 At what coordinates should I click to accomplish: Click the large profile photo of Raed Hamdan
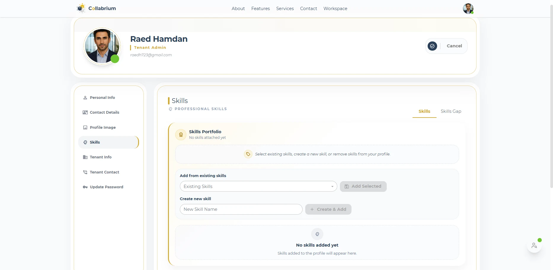(x=102, y=46)
